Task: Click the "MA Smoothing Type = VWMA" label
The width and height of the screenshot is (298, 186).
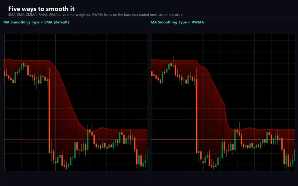Action: 177,22
